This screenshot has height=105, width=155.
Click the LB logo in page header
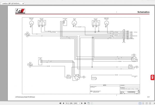(20, 11)
